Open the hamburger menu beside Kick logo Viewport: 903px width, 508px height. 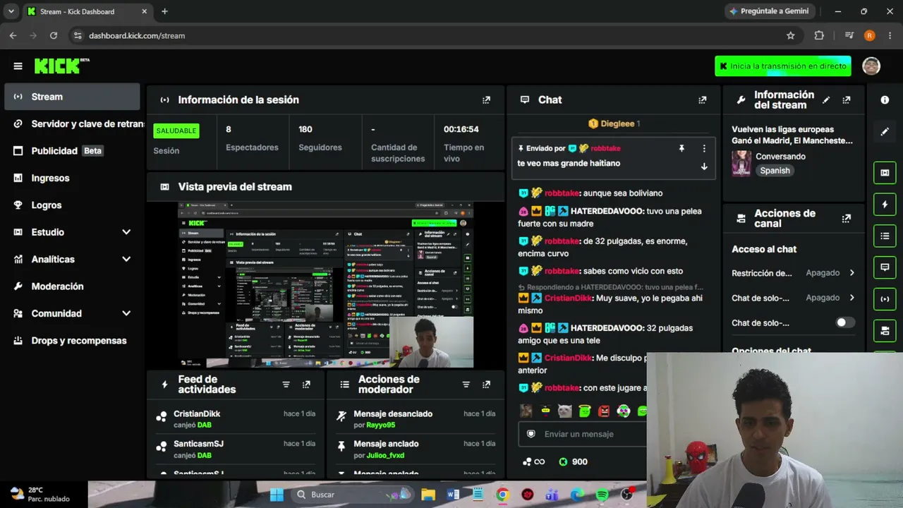point(18,66)
